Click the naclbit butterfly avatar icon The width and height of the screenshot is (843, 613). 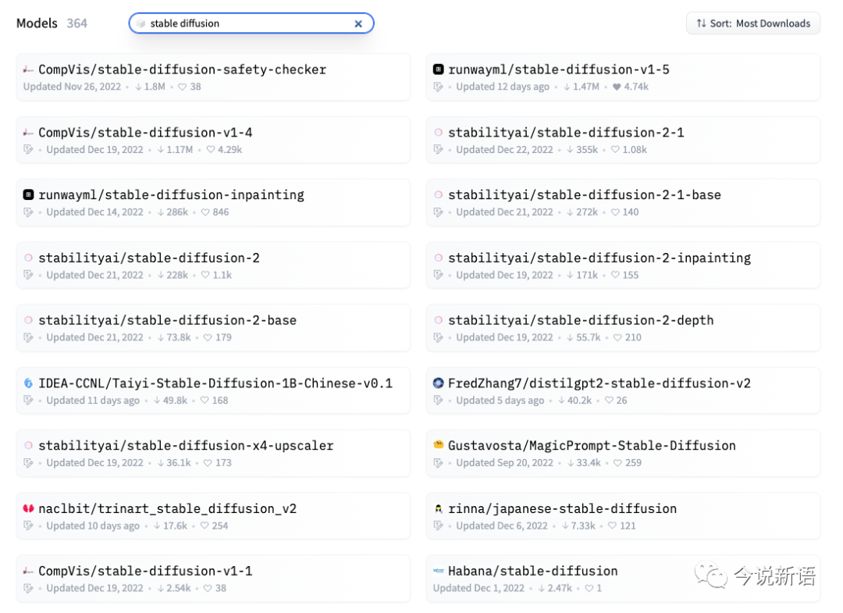pyautogui.click(x=29, y=508)
